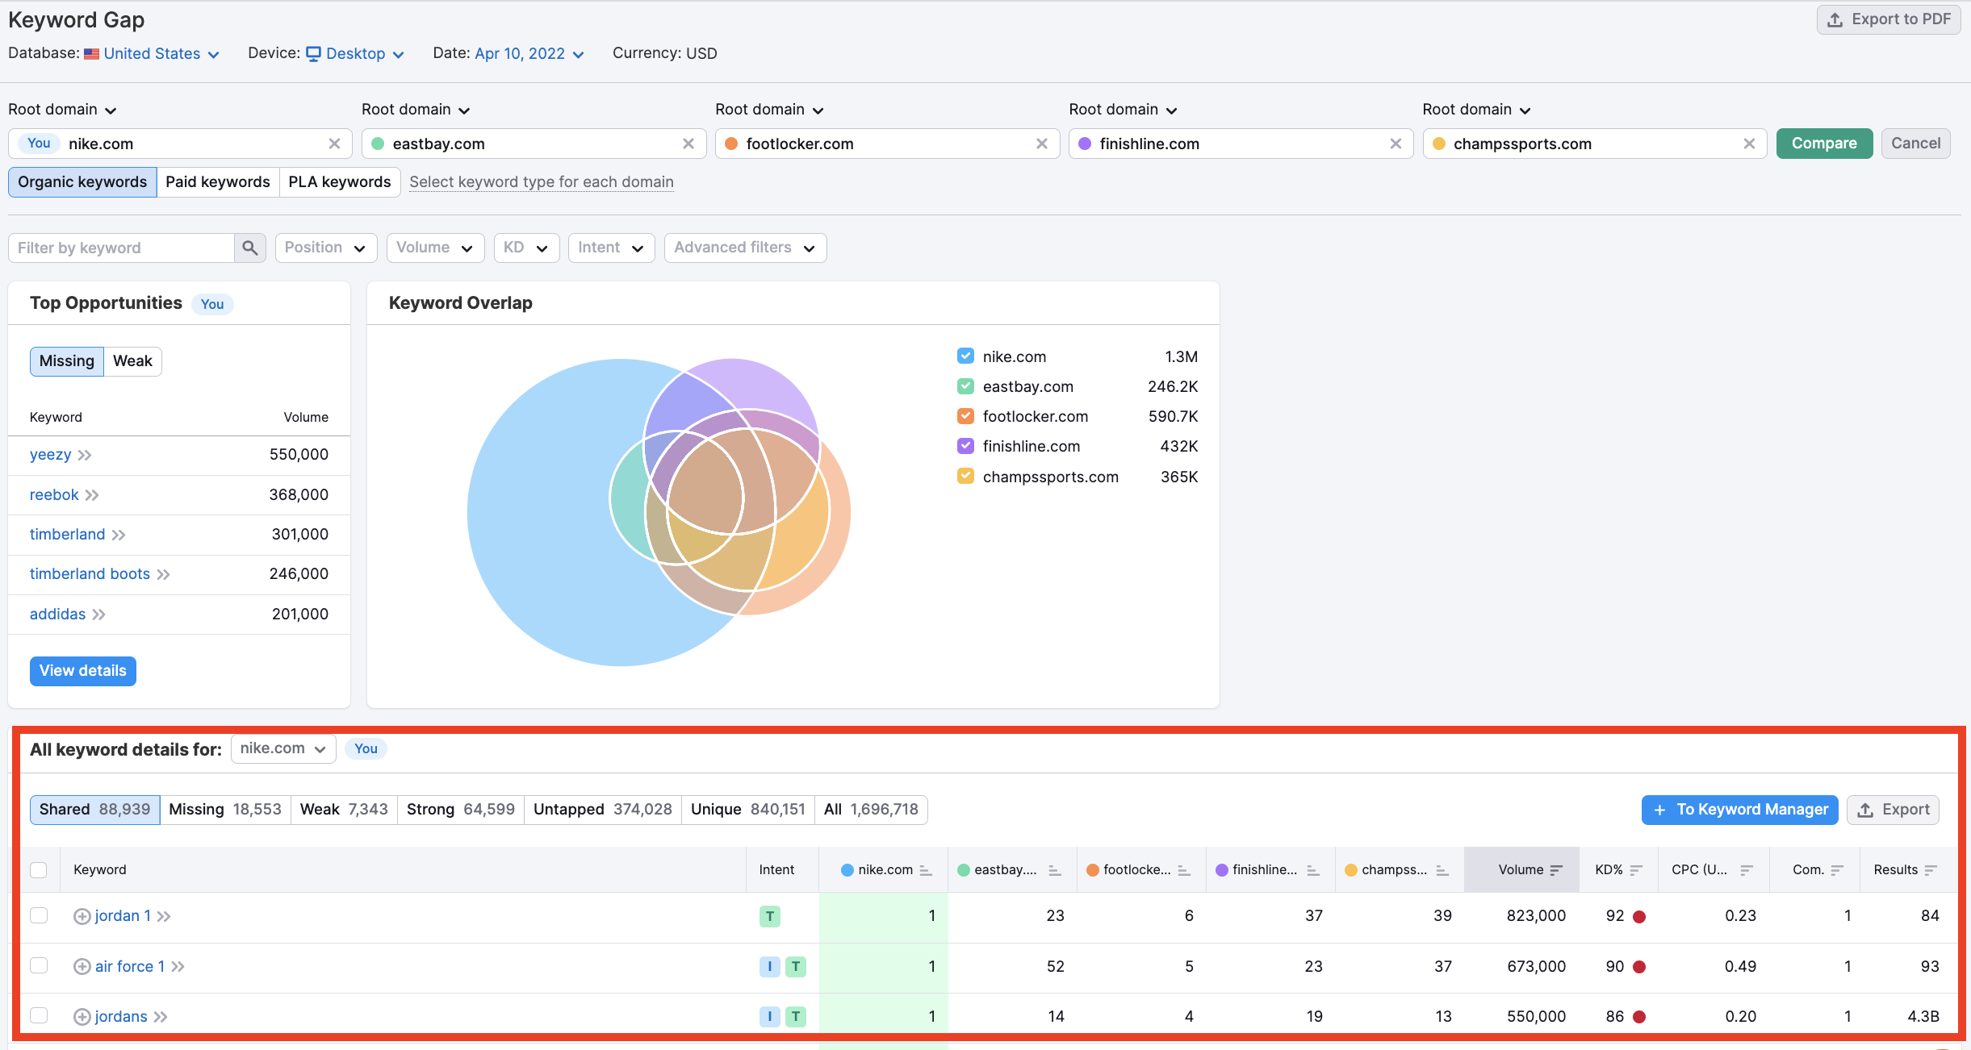Click the plus icon beside air force 1
The width and height of the screenshot is (1971, 1050).
coord(82,966)
